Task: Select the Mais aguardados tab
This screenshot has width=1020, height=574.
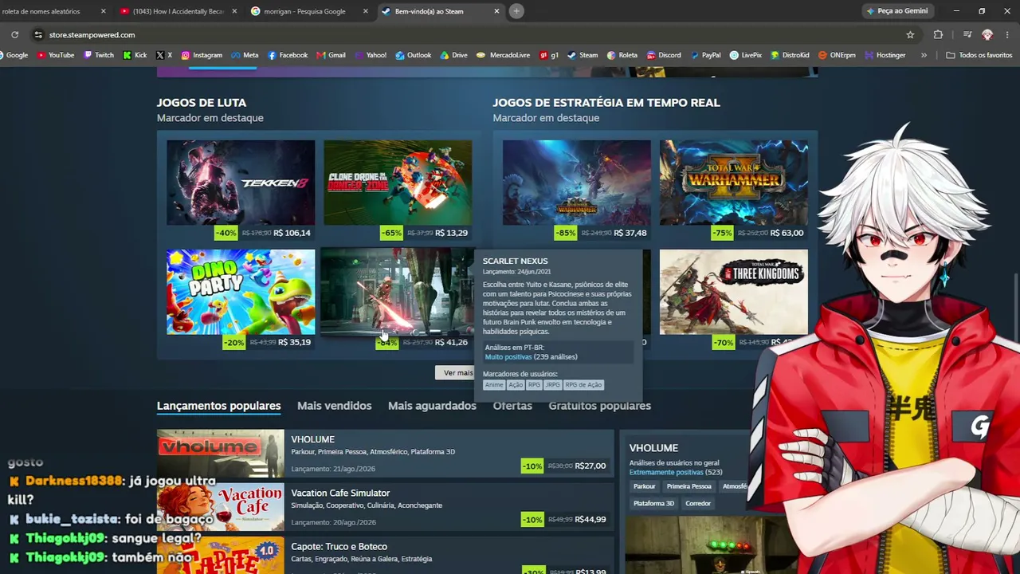Action: point(432,406)
